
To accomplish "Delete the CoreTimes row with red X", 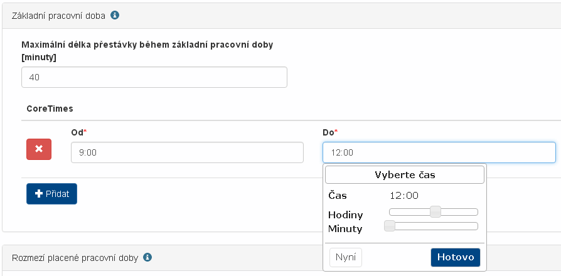I will [39, 149].
